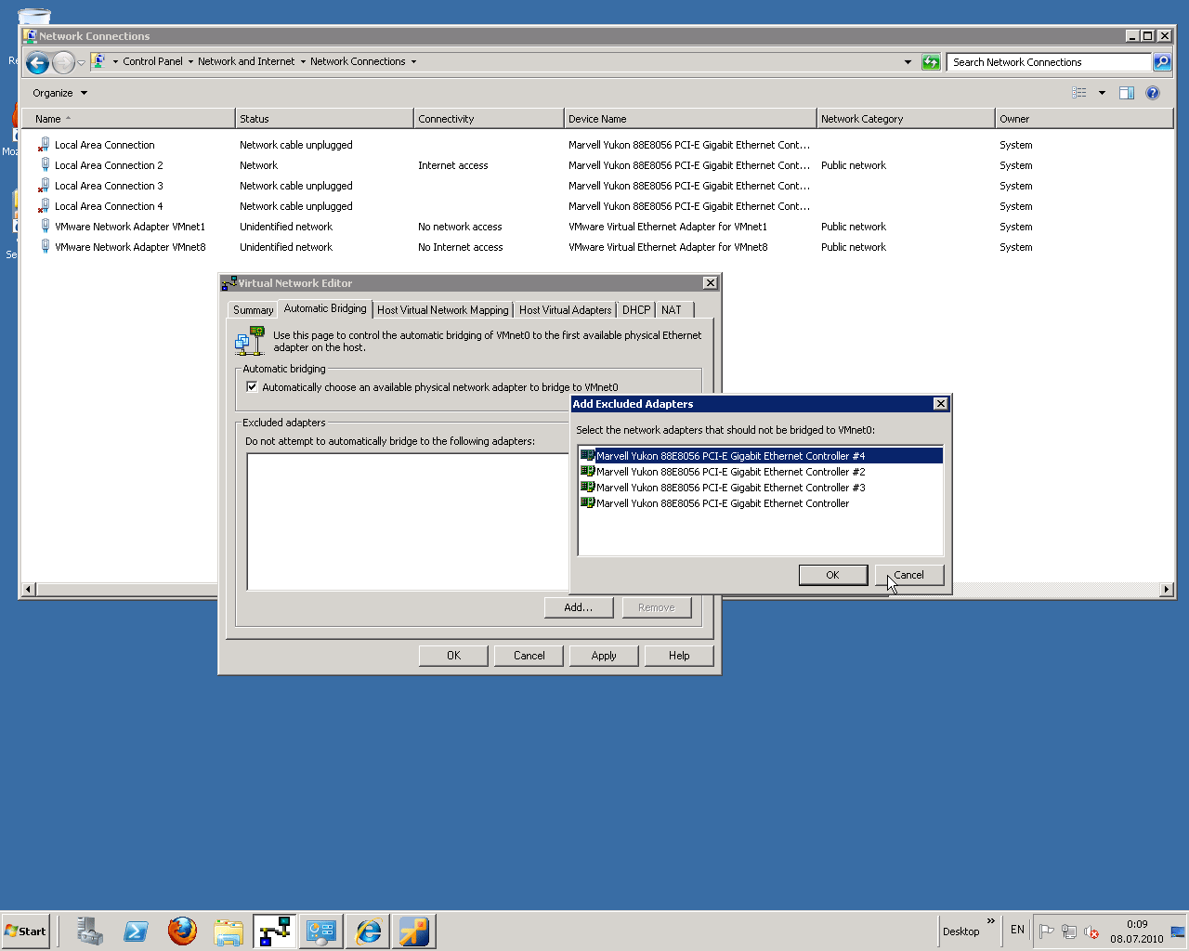Click the Control Panel taskbar icon
This screenshot has height=951, width=1189.
point(321,931)
